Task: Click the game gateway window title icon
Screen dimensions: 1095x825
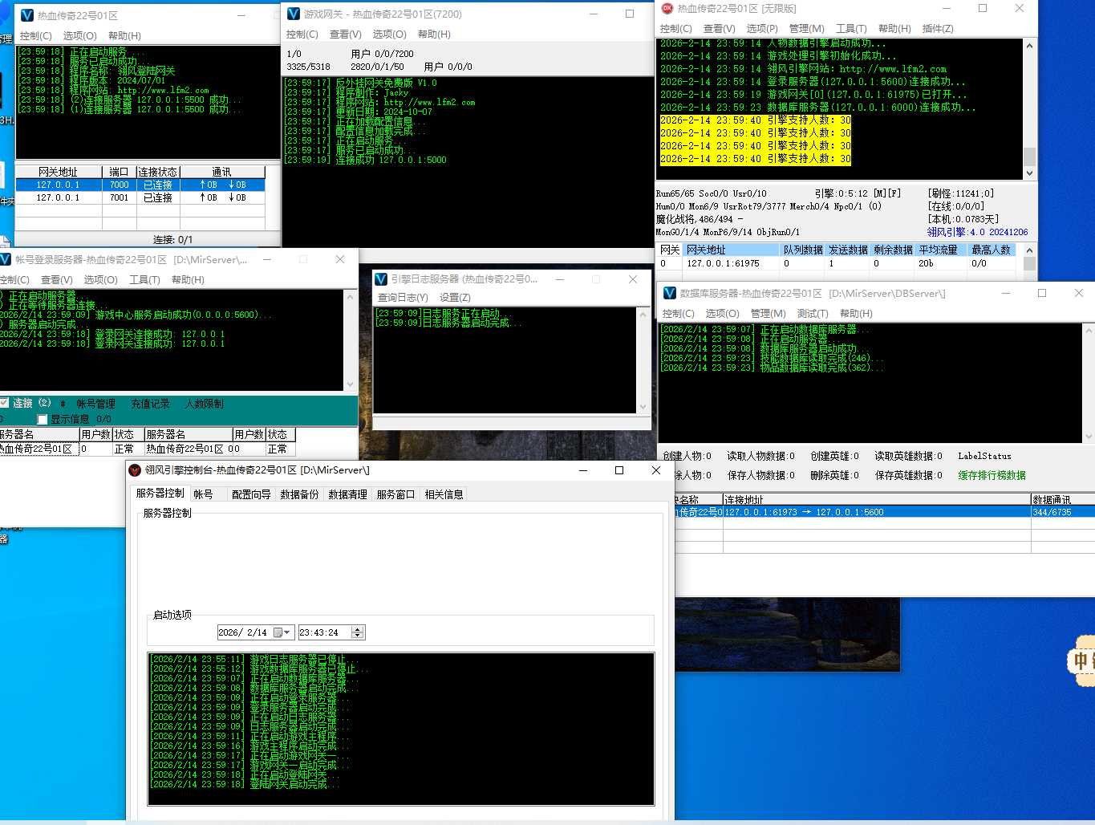Action: click(x=294, y=14)
